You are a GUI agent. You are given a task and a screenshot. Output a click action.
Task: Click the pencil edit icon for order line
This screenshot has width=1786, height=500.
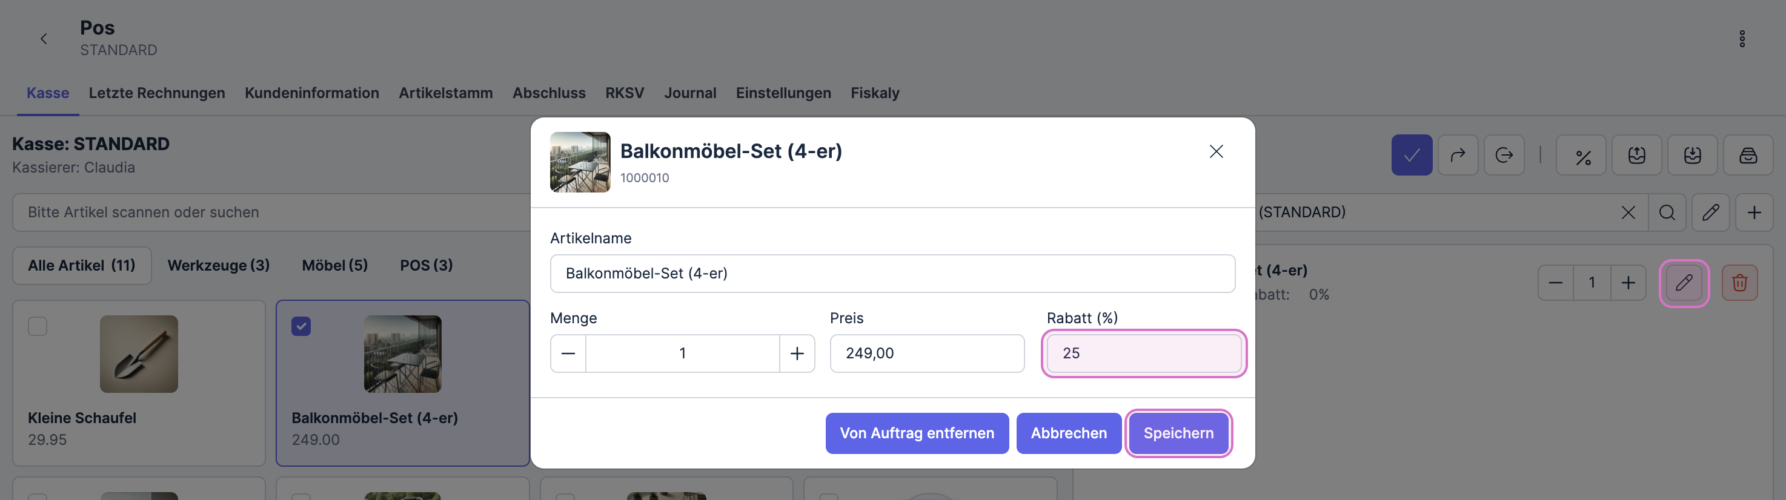point(1684,283)
